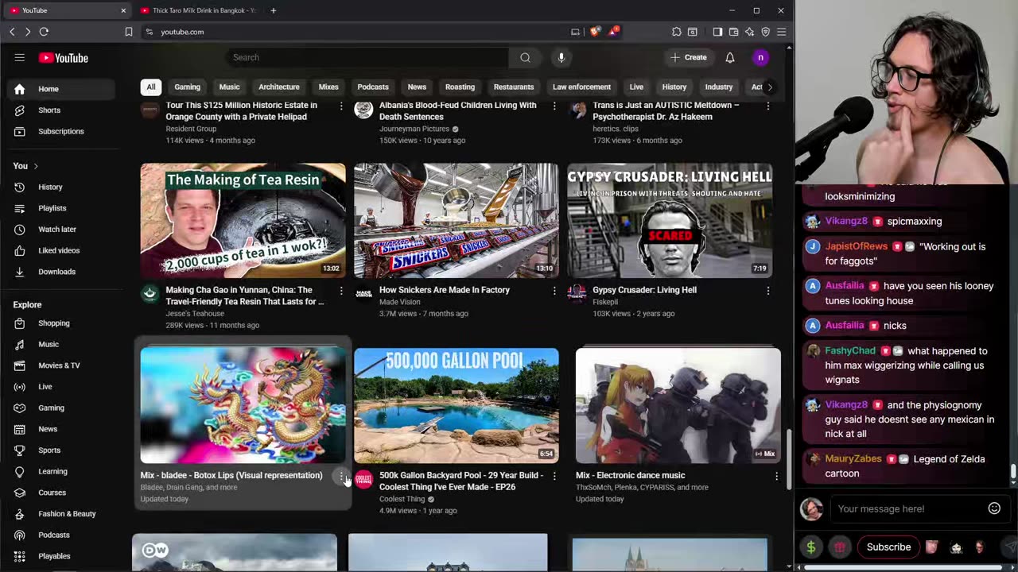Open the Made Vision channel avatar
The image size is (1018, 572).
click(x=363, y=294)
